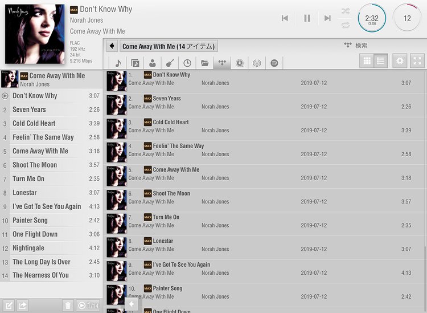Select One Flight Down in the queue
Viewport: 427px width, 313px height.
tap(51, 234)
